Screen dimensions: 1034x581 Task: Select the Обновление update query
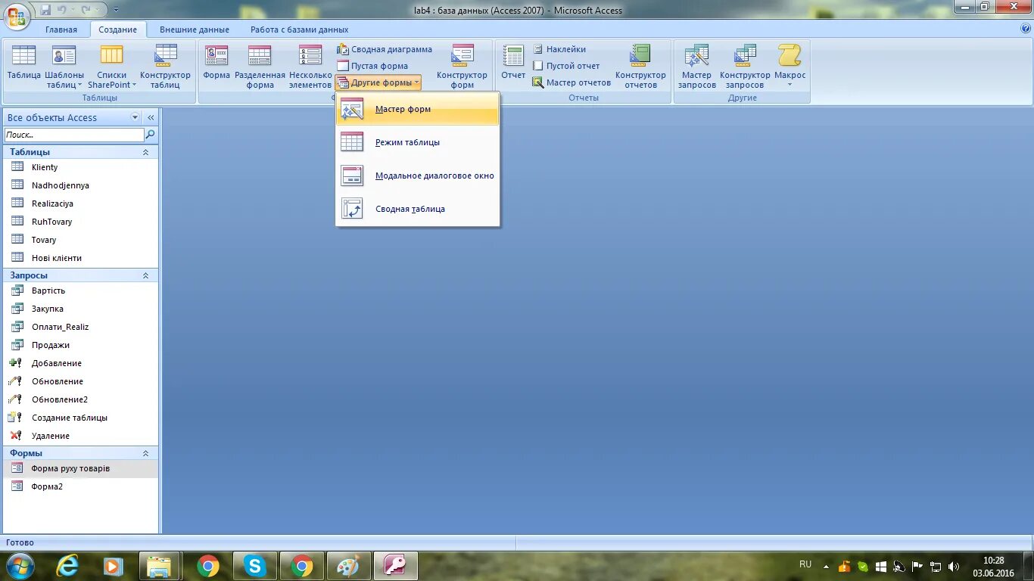coord(80,381)
